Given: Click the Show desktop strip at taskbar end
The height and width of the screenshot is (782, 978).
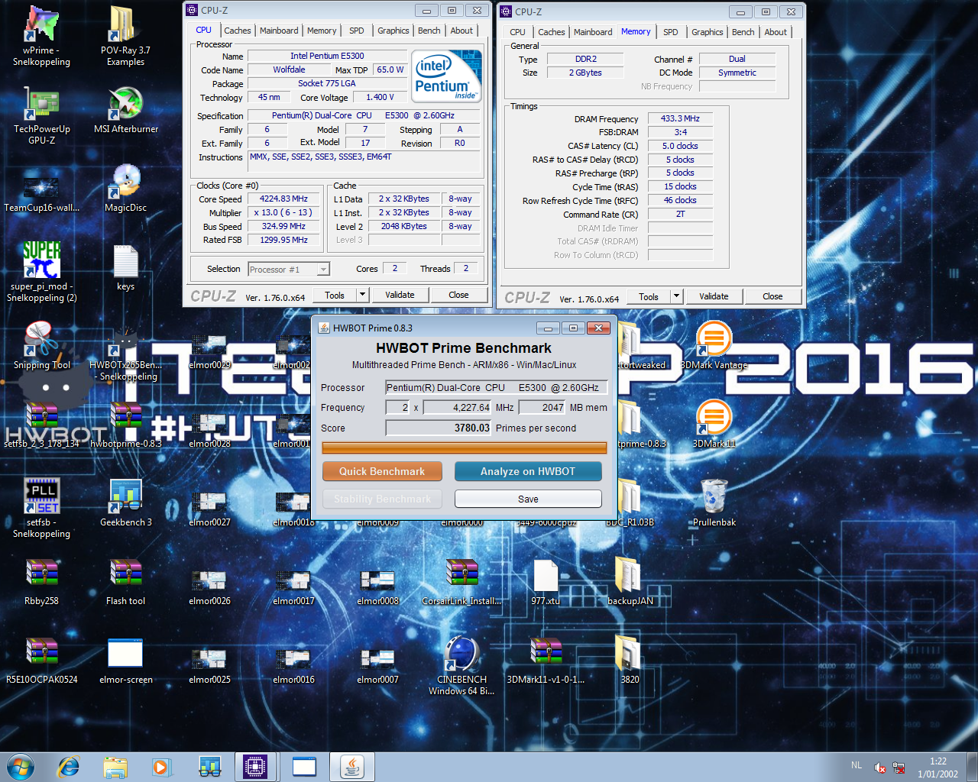Looking at the screenshot, I should pos(973,767).
